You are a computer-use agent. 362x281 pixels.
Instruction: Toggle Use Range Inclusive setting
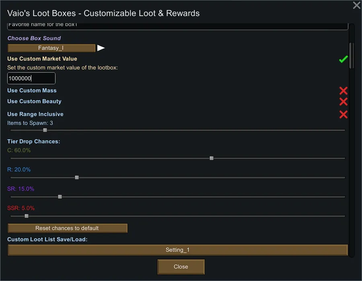pyautogui.click(x=343, y=114)
